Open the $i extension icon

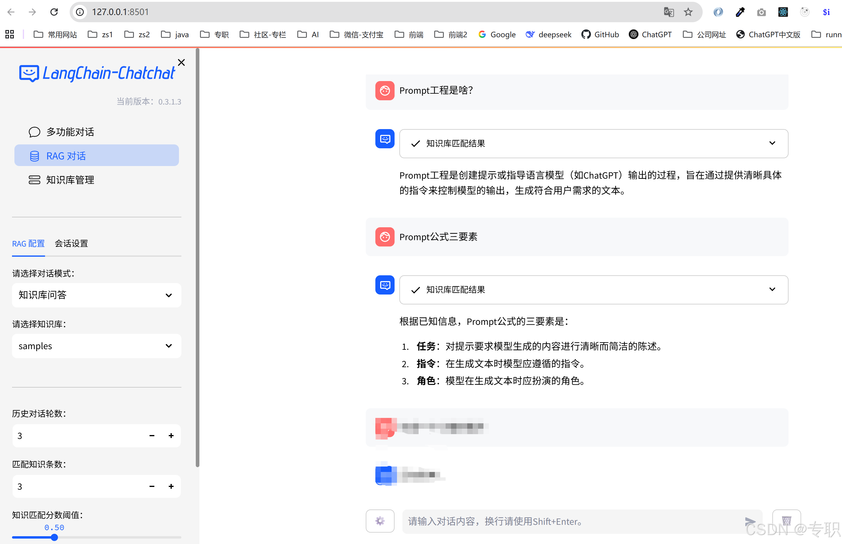pyautogui.click(x=826, y=12)
